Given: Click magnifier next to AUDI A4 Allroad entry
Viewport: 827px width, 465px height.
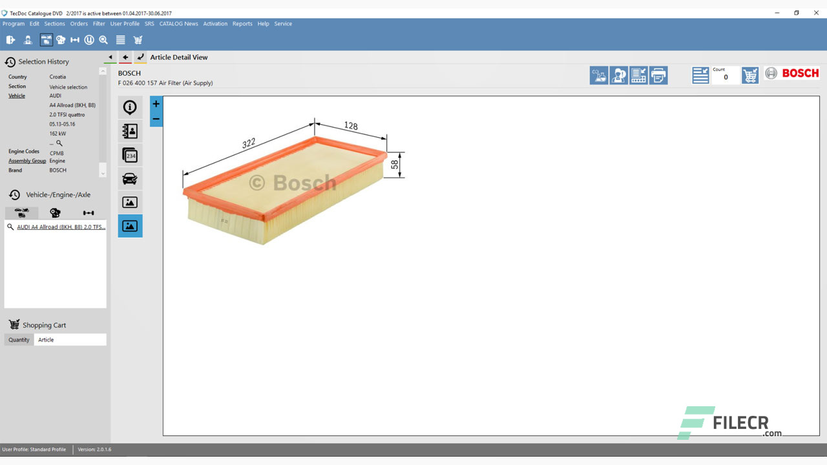Looking at the screenshot, I should tap(10, 227).
